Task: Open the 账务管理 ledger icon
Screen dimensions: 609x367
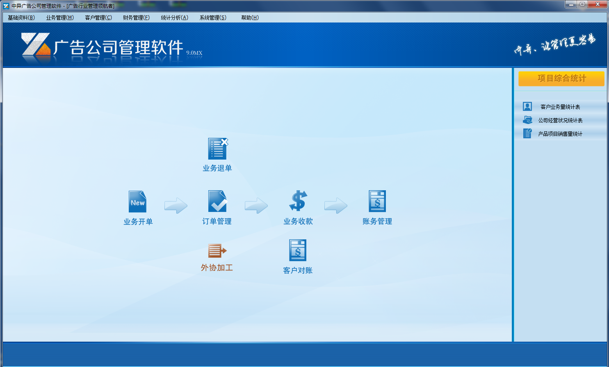Action: (x=377, y=201)
